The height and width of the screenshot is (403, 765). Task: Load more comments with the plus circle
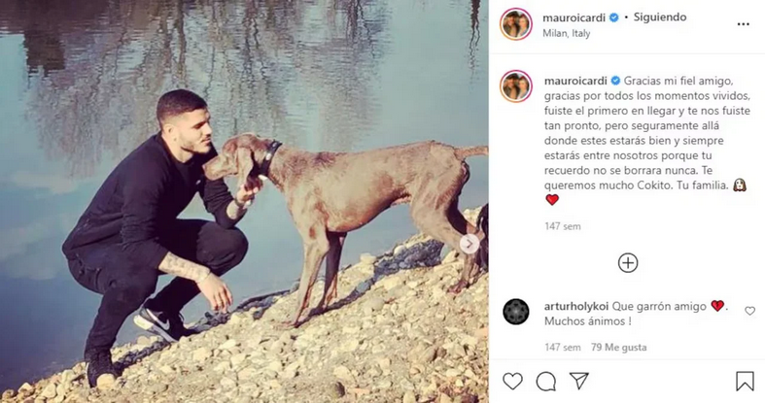[628, 262]
